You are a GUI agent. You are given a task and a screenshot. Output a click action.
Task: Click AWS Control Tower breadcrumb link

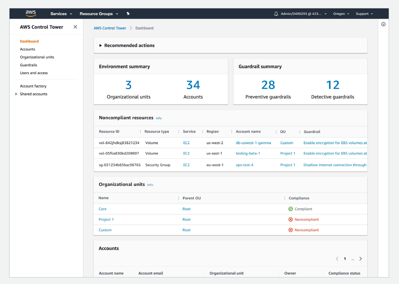point(110,28)
